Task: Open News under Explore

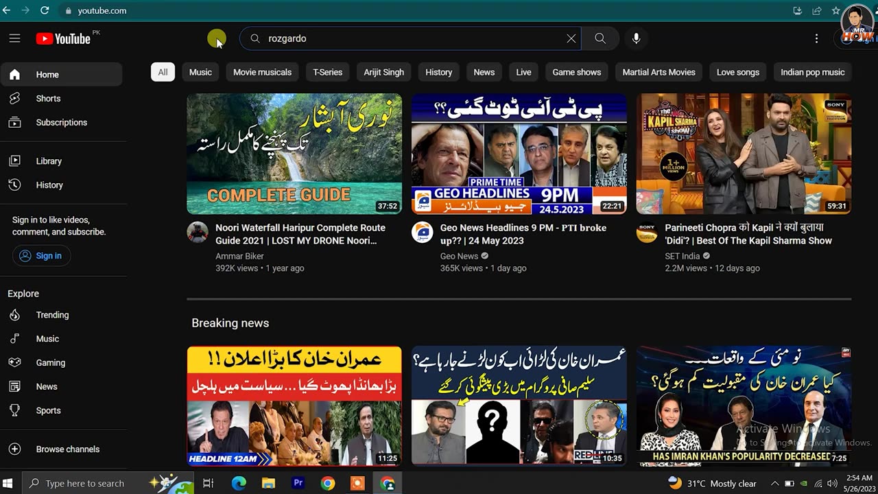Action: pyautogui.click(x=62, y=386)
